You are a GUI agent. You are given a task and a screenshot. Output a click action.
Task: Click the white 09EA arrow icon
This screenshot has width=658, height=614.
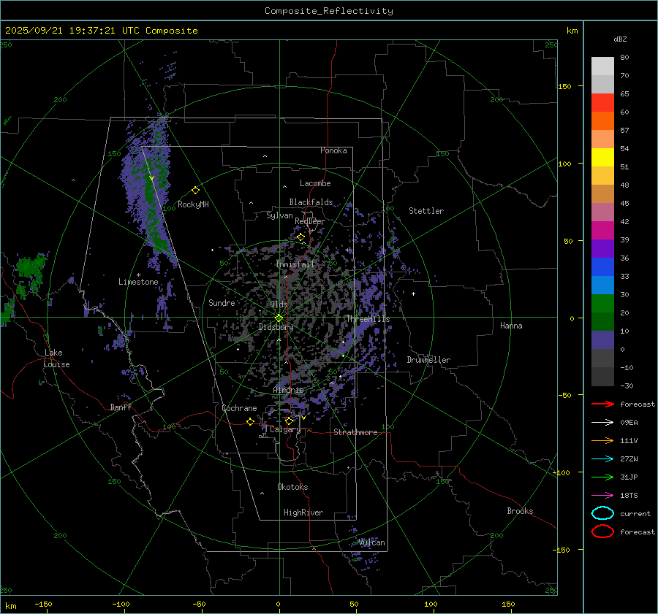(602, 422)
